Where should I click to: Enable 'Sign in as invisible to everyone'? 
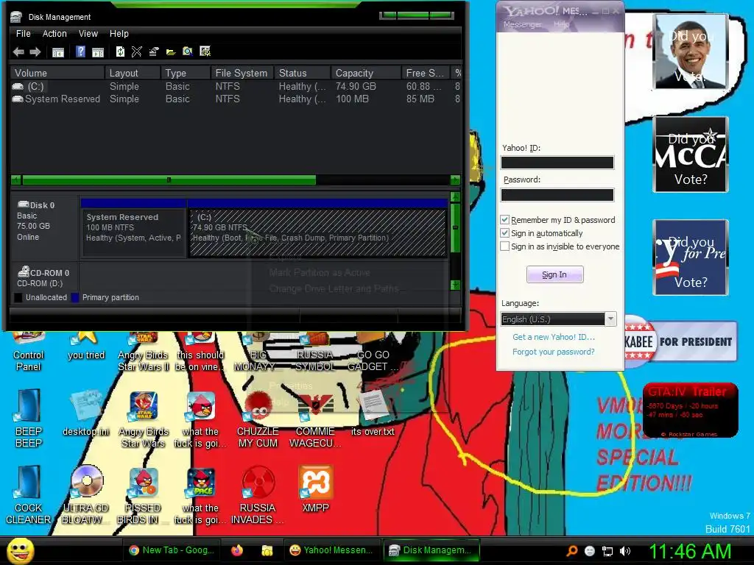click(x=504, y=246)
